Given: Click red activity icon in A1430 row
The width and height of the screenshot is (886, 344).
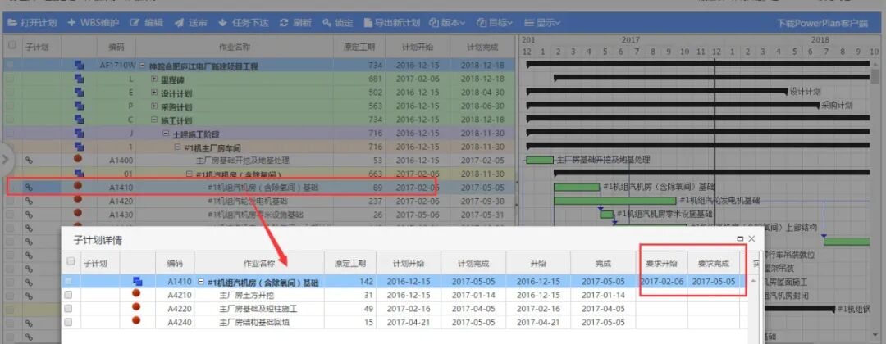Looking at the screenshot, I should (78, 213).
